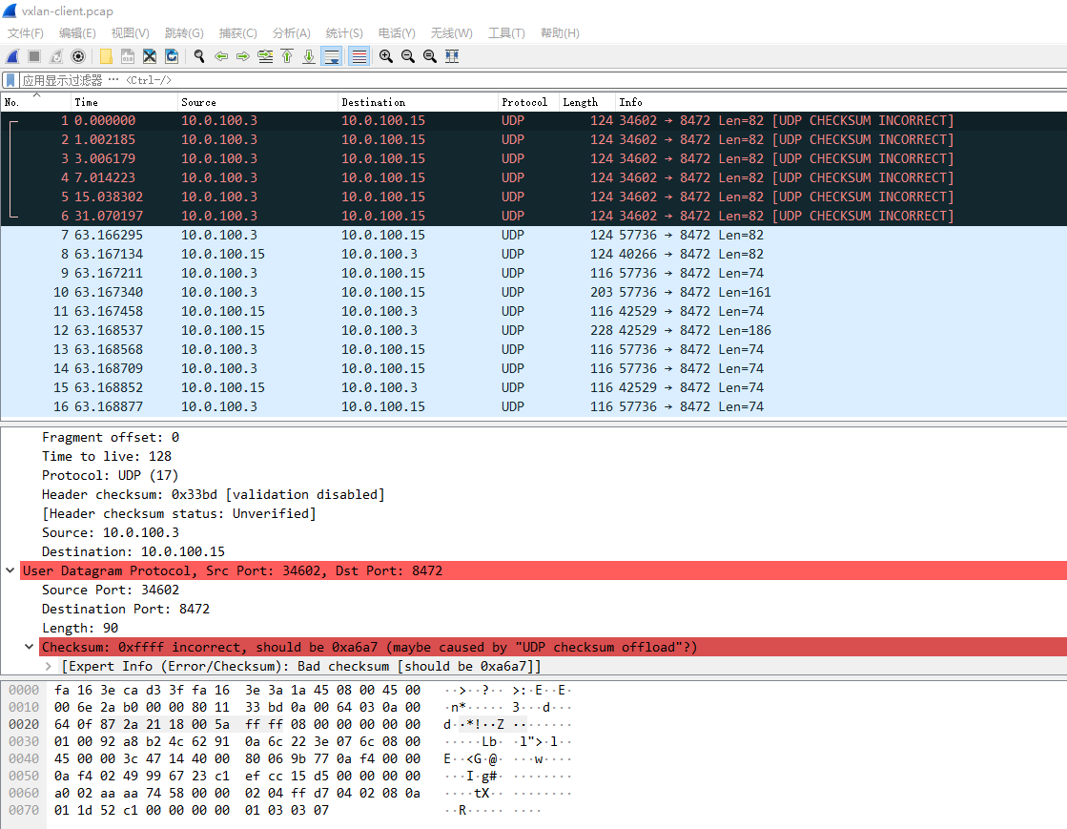Open capture options gear icon
The height and width of the screenshot is (829, 1067).
coord(78,56)
